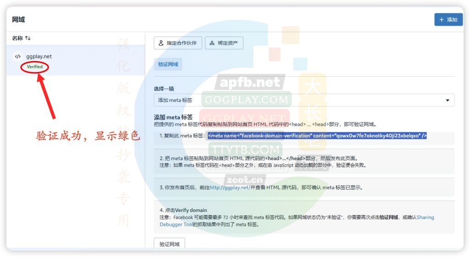This screenshot has height=257, width=470.
Task: Click the code bracket icon beside ggplay.net
Action: pyautogui.click(x=18, y=56)
